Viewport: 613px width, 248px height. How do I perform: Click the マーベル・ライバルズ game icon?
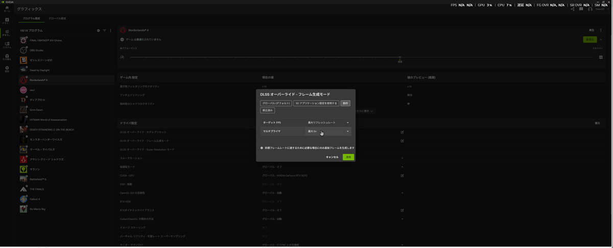[23, 149]
